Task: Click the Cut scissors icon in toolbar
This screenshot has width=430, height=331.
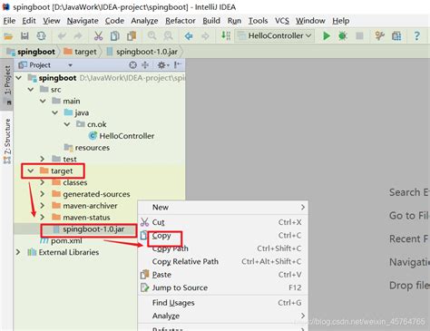Action: coord(98,36)
